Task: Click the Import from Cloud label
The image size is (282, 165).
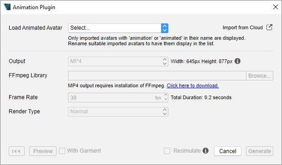Action: (243, 27)
